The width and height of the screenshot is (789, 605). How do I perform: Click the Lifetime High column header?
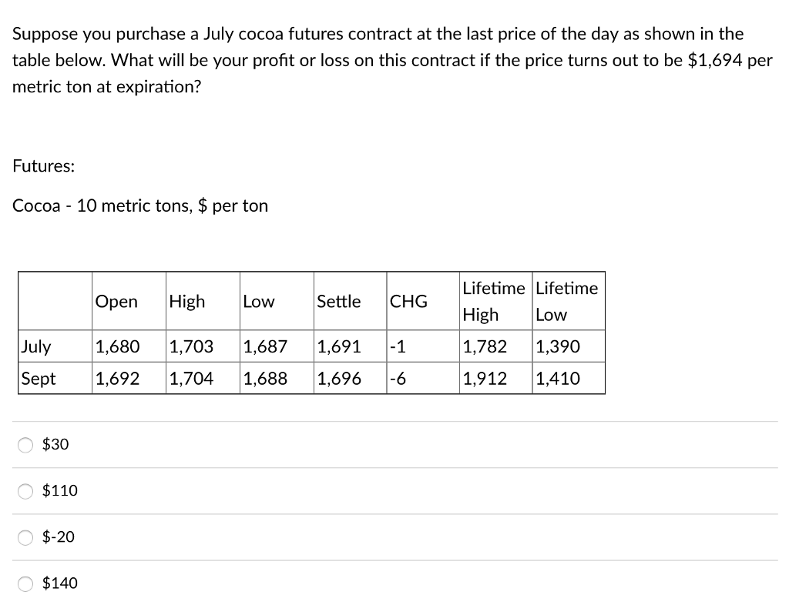coord(494,301)
